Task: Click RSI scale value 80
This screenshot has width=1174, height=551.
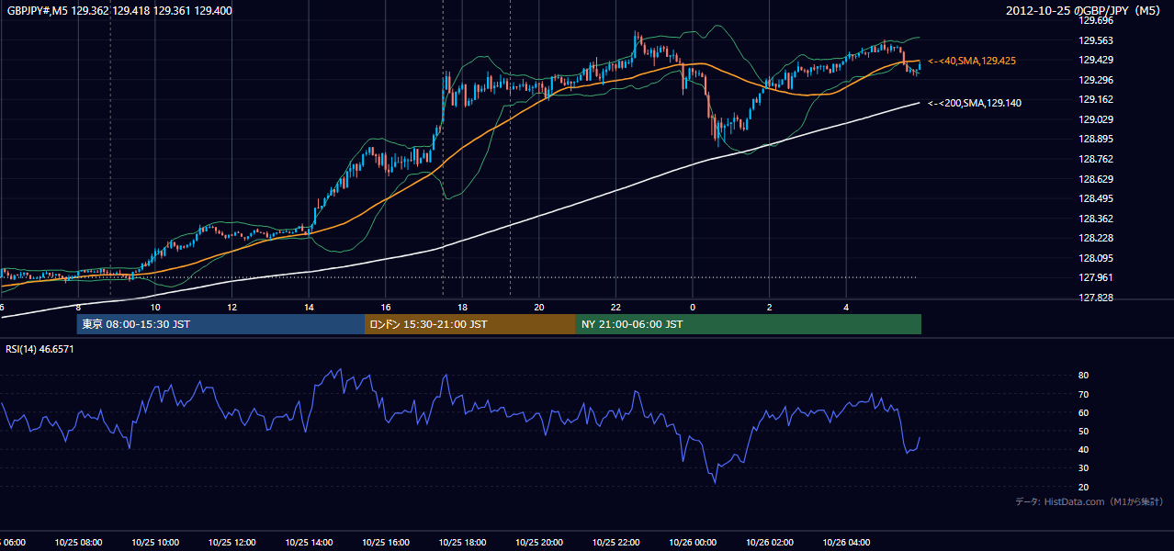Action: 1083,376
